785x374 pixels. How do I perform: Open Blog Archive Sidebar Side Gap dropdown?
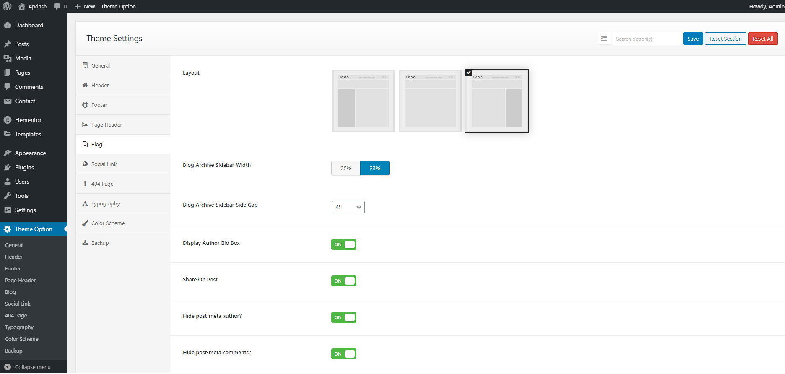tap(348, 207)
